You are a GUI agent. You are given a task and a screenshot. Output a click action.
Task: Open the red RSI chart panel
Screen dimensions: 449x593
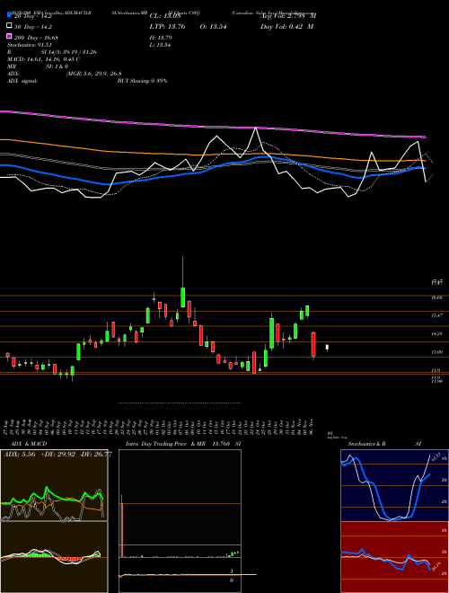click(394, 557)
